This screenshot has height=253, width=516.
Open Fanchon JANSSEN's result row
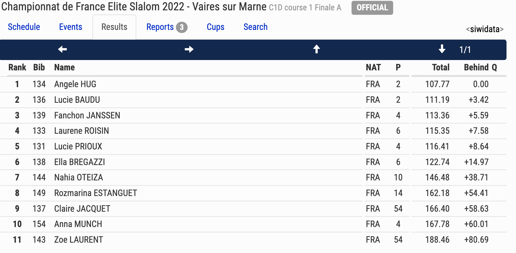click(253, 115)
